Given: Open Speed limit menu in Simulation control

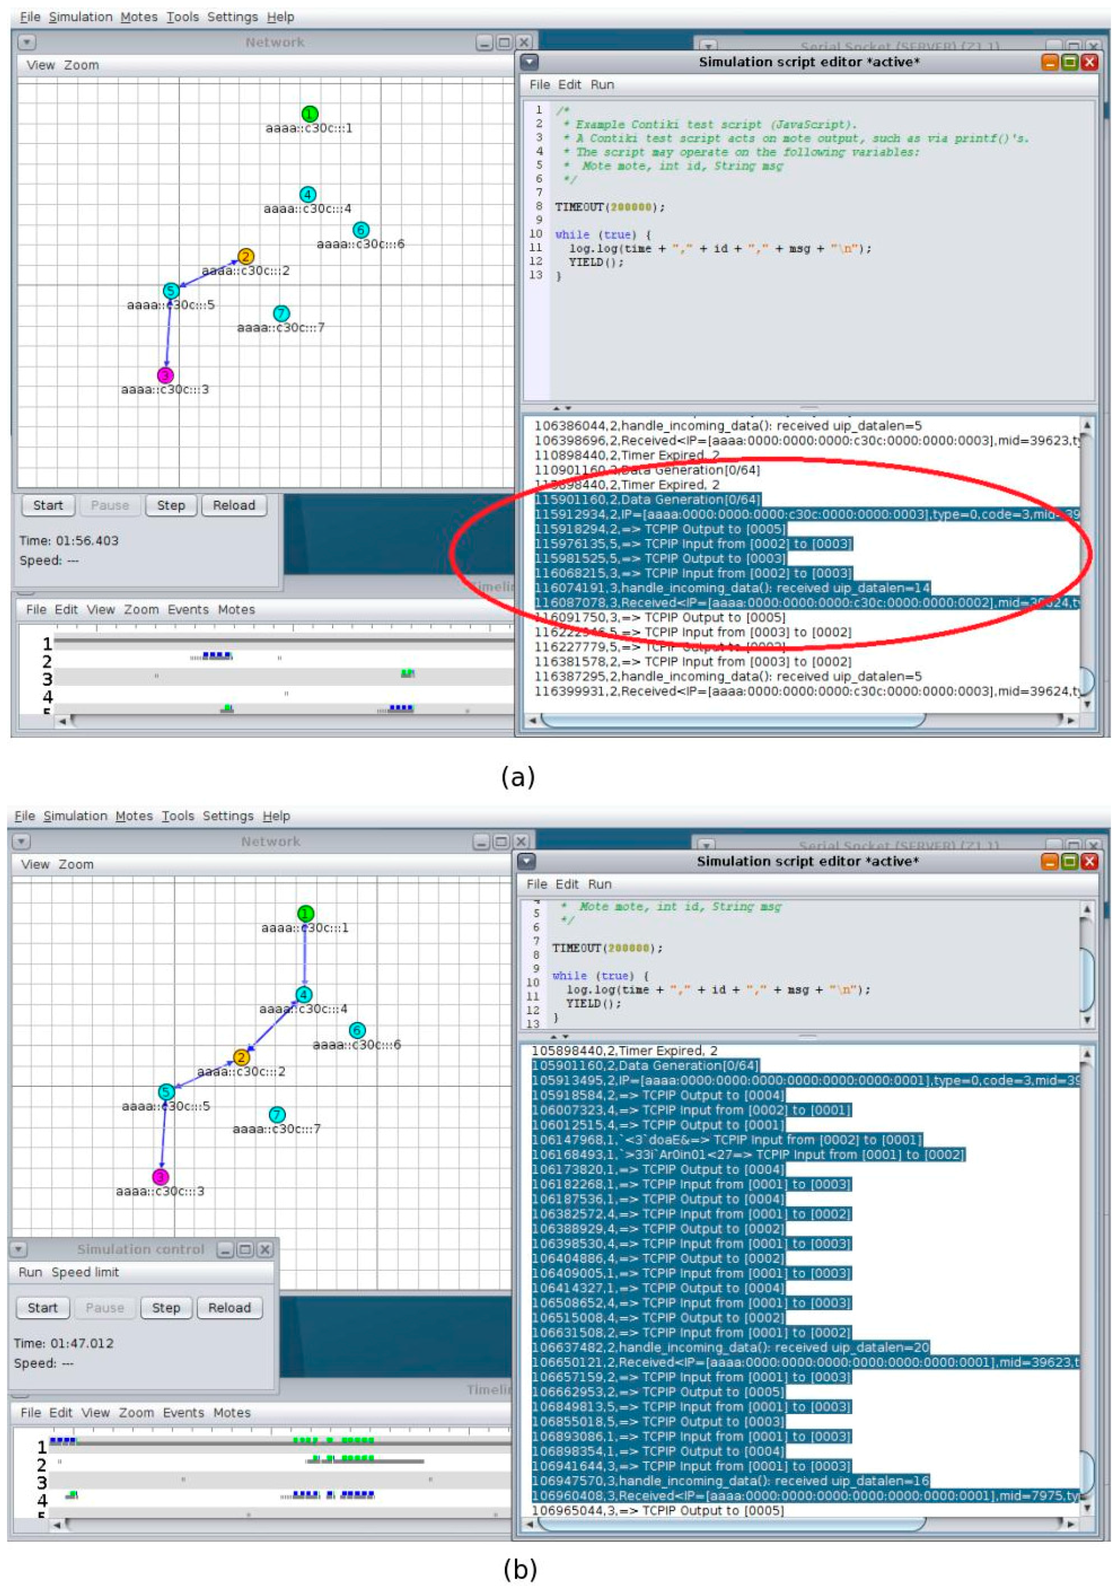Looking at the screenshot, I should tap(85, 1272).
